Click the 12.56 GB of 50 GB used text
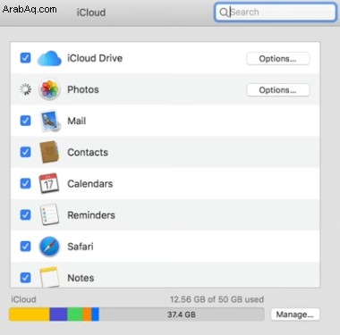This screenshot has width=340, height=335. 217,299
